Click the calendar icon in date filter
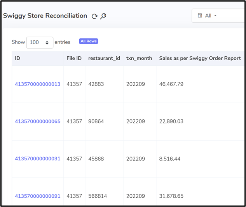Image resolution: width=246 pixels, height=207 pixels. coord(200,16)
